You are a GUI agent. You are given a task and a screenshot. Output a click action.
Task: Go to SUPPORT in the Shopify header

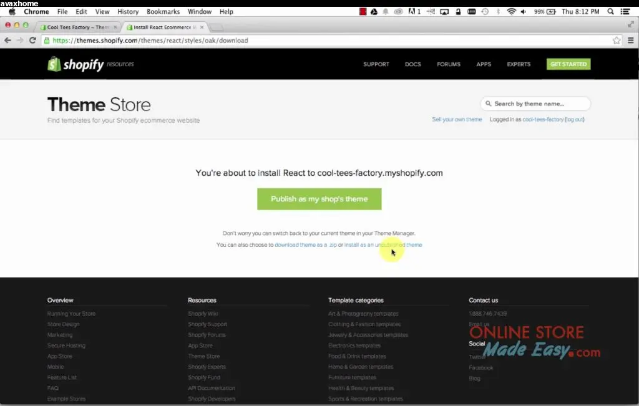coord(376,64)
